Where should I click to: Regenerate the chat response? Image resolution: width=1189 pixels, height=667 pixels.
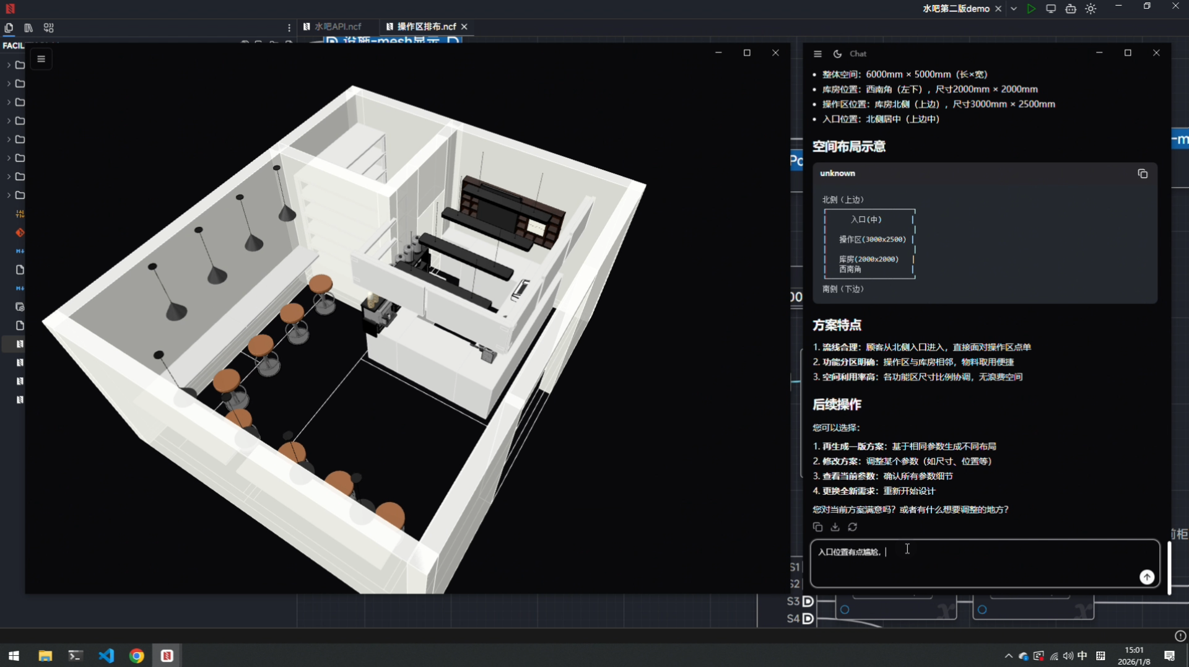(x=853, y=527)
